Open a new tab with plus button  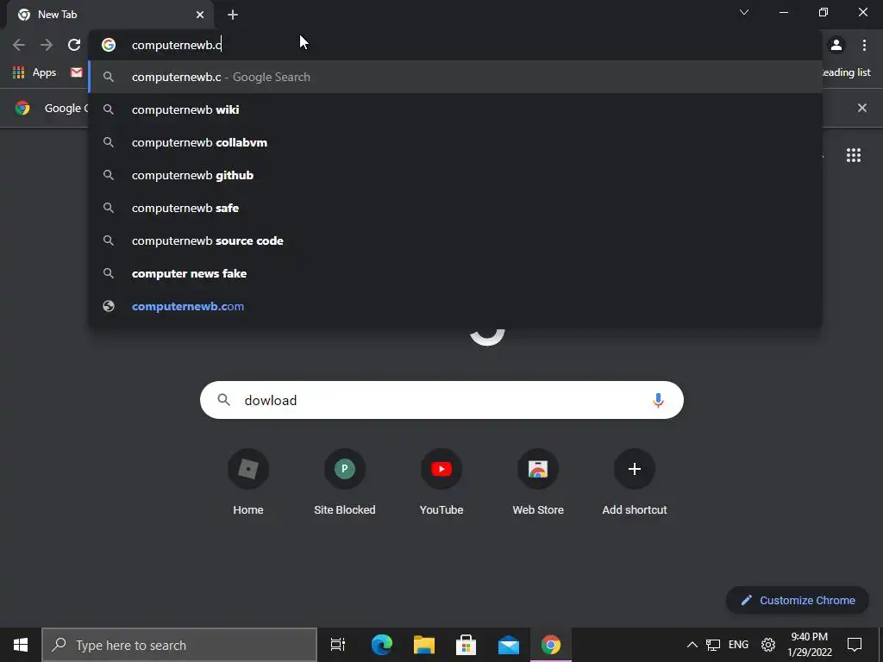233,15
